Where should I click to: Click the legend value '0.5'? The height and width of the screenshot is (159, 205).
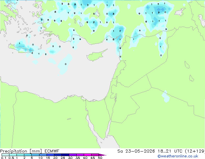point(11,158)
